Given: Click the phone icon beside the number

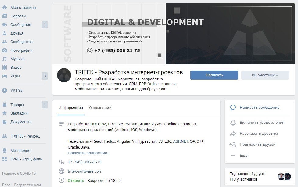Looking at the screenshot, I should 62,162.
